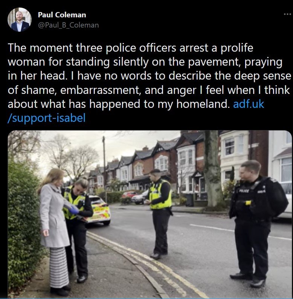This screenshot has width=293, height=299.
Task: Click the Paul Coleman display name
Action: point(62,15)
